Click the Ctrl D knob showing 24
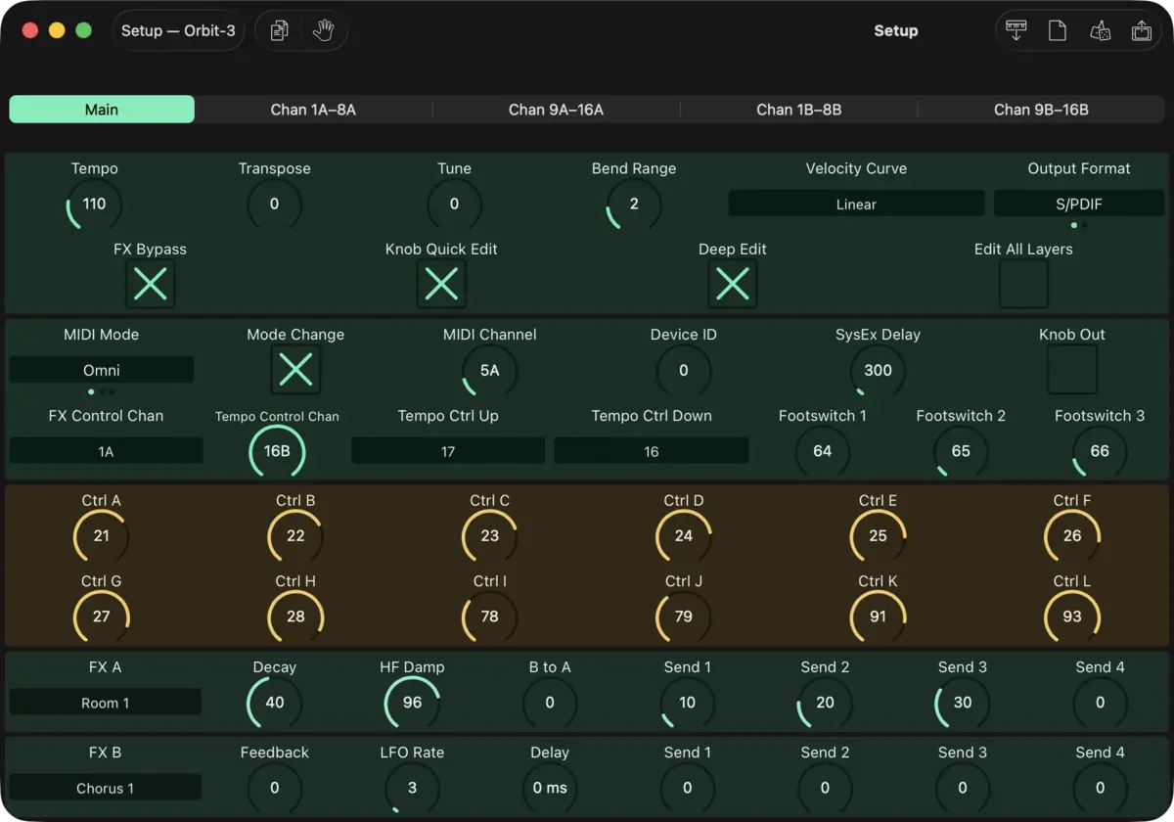Viewport: 1174px width, 822px height. (684, 536)
